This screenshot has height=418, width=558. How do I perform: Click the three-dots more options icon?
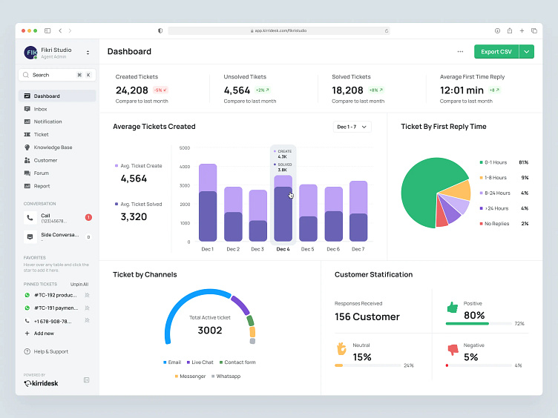460,52
